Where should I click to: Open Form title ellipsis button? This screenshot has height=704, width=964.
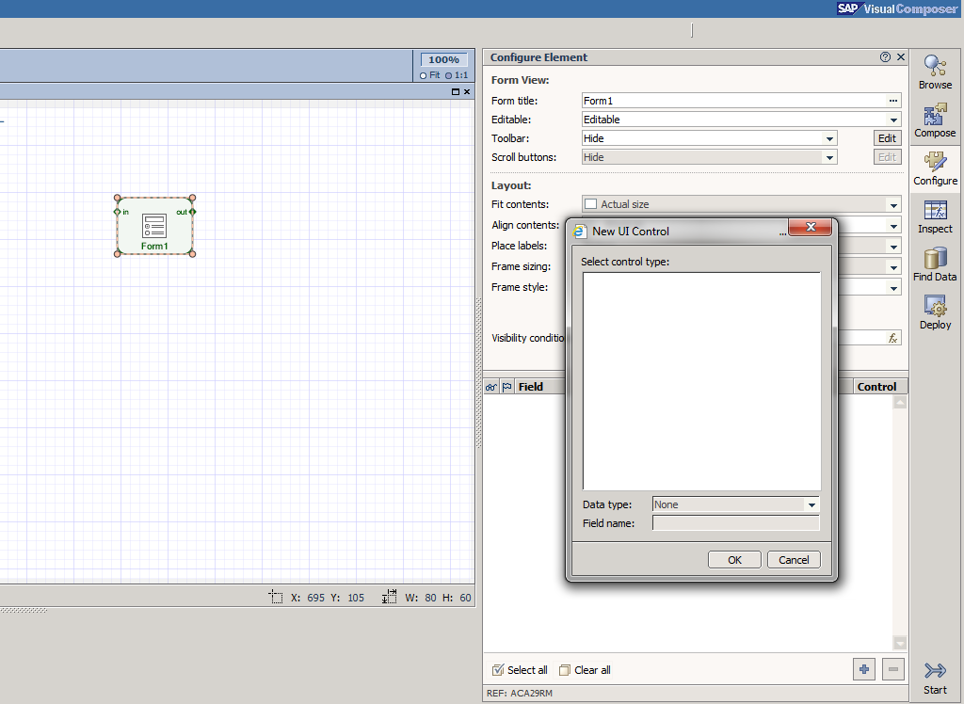pyautogui.click(x=893, y=100)
